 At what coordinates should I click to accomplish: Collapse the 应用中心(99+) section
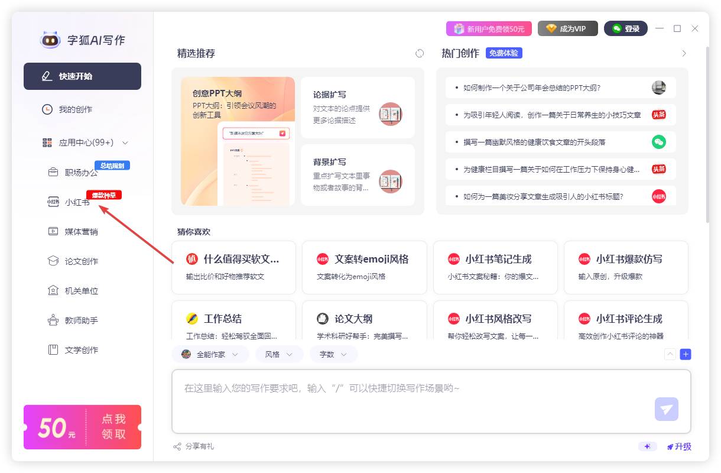[86, 142]
